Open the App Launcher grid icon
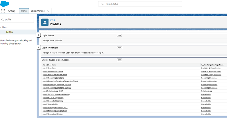This screenshot has width=227, height=118. (3, 11)
